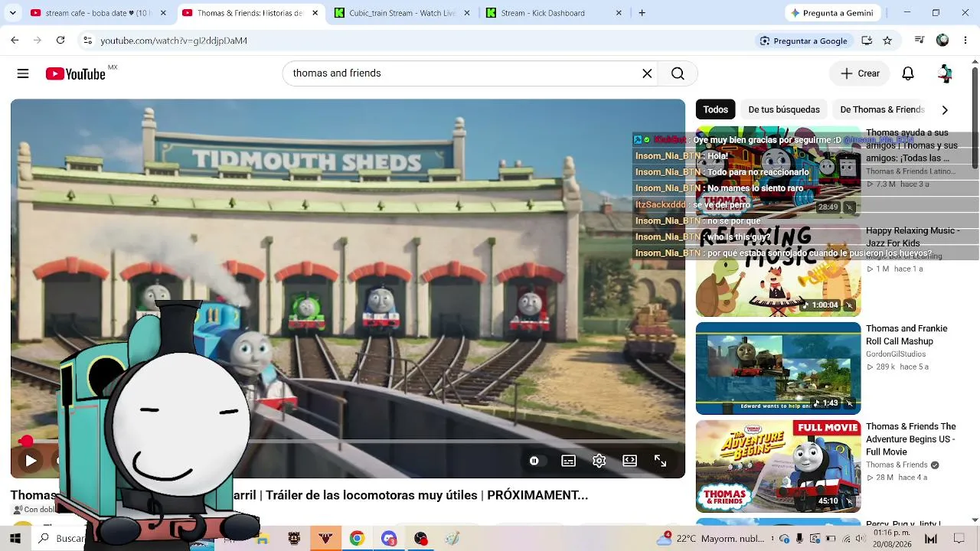This screenshot has width=980, height=551.
Task: Select the De Thomas & Friends chip
Action: pos(882,109)
